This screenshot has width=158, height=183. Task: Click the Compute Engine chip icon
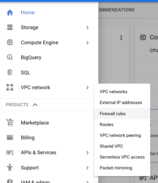pyautogui.click(x=10, y=42)
